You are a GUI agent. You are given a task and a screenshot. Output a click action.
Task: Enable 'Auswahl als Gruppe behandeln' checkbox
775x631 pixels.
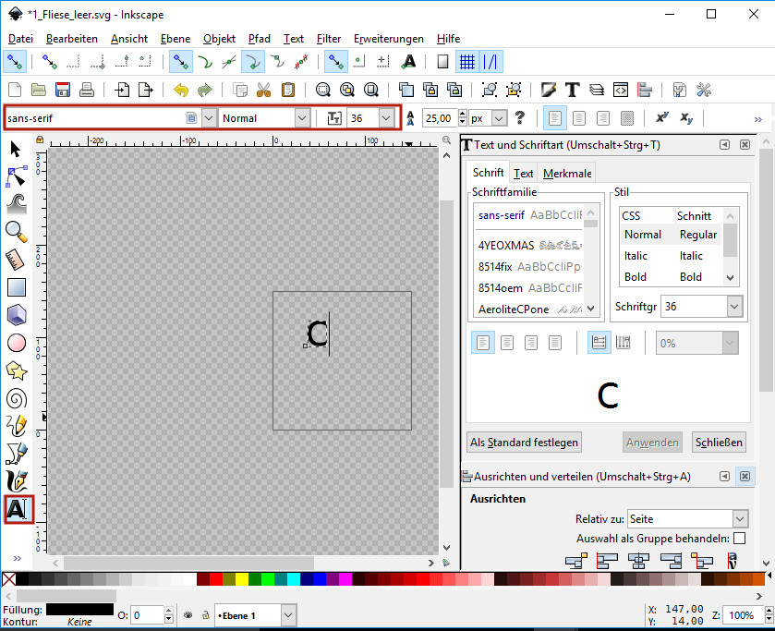point(739,538)
